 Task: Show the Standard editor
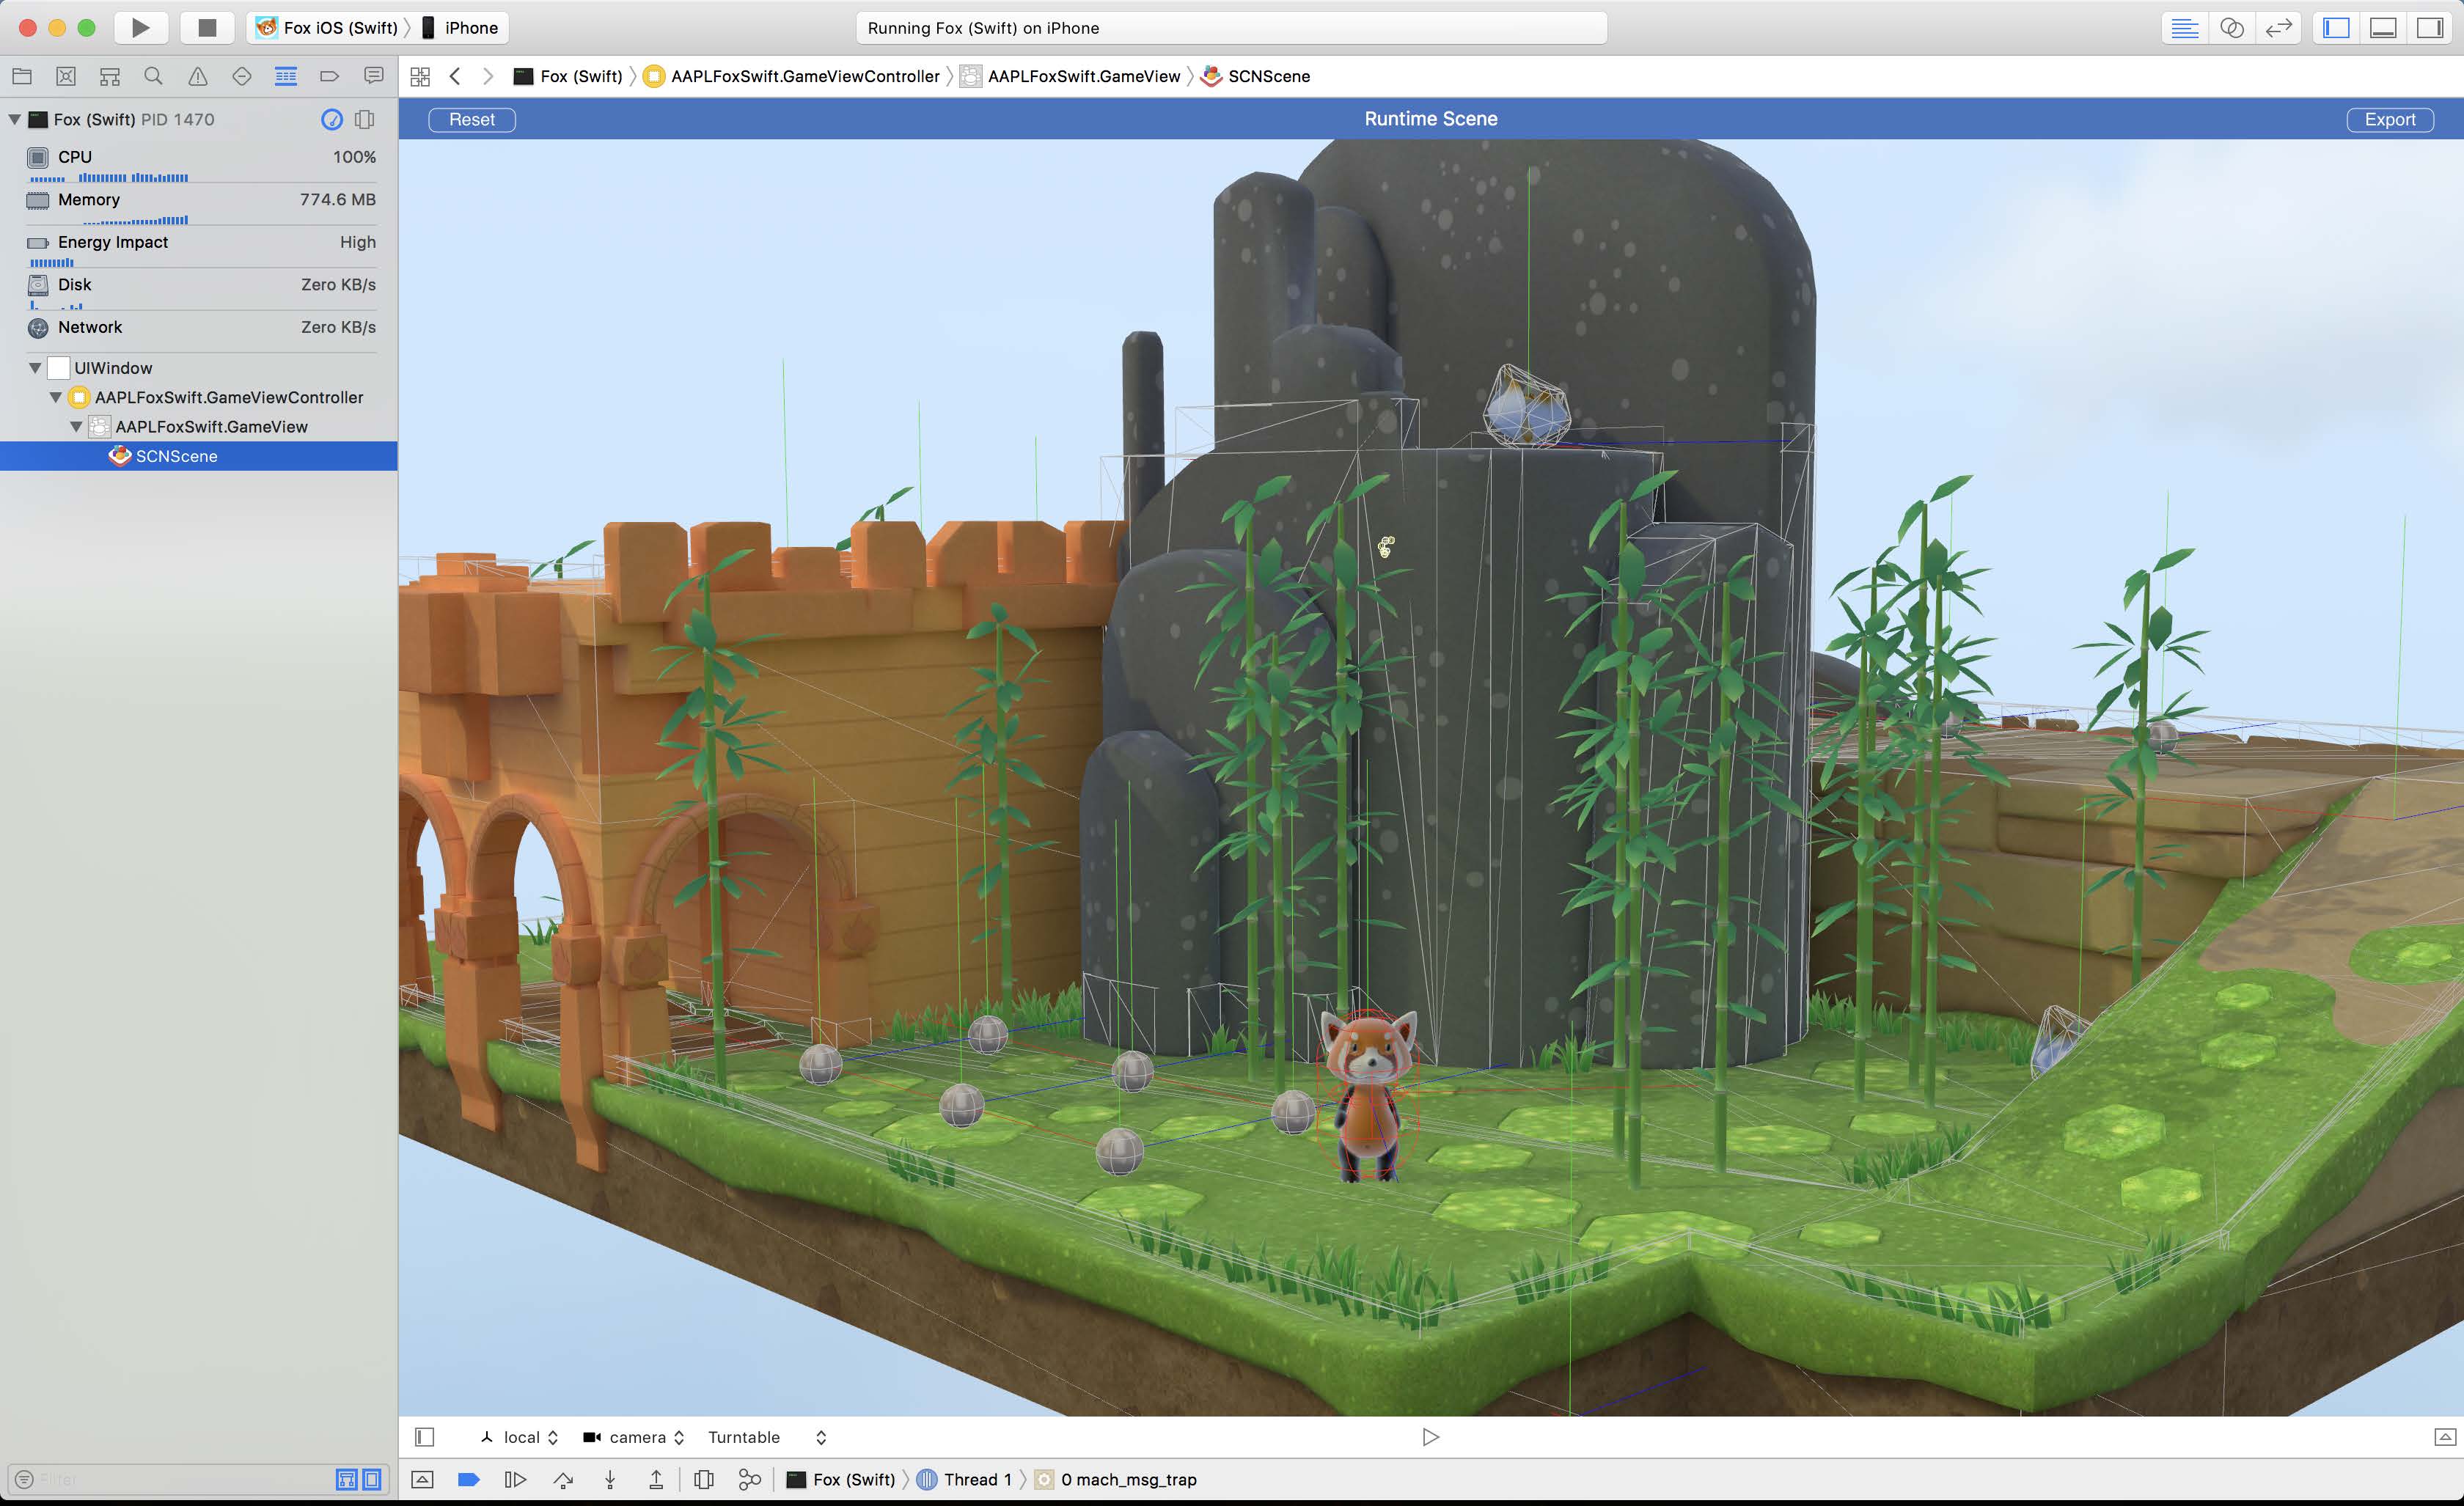(x=2185, y=28)
